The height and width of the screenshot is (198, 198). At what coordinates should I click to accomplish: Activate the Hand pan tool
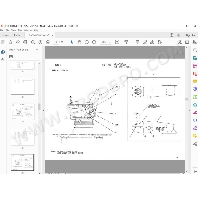79,42
